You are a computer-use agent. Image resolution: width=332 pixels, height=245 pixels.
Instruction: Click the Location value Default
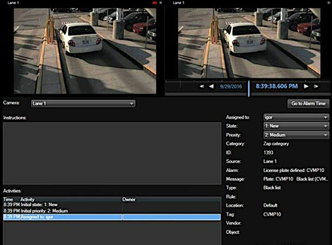click(270, 205)
